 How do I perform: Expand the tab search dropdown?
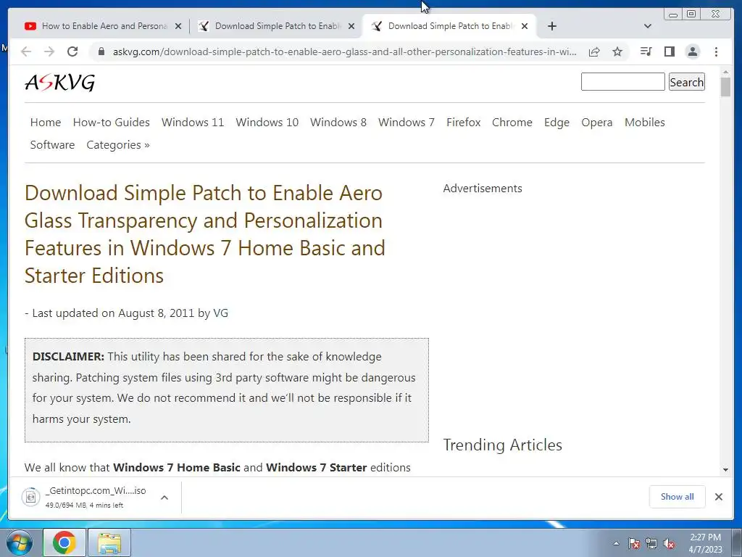click(x=648, y=26)
